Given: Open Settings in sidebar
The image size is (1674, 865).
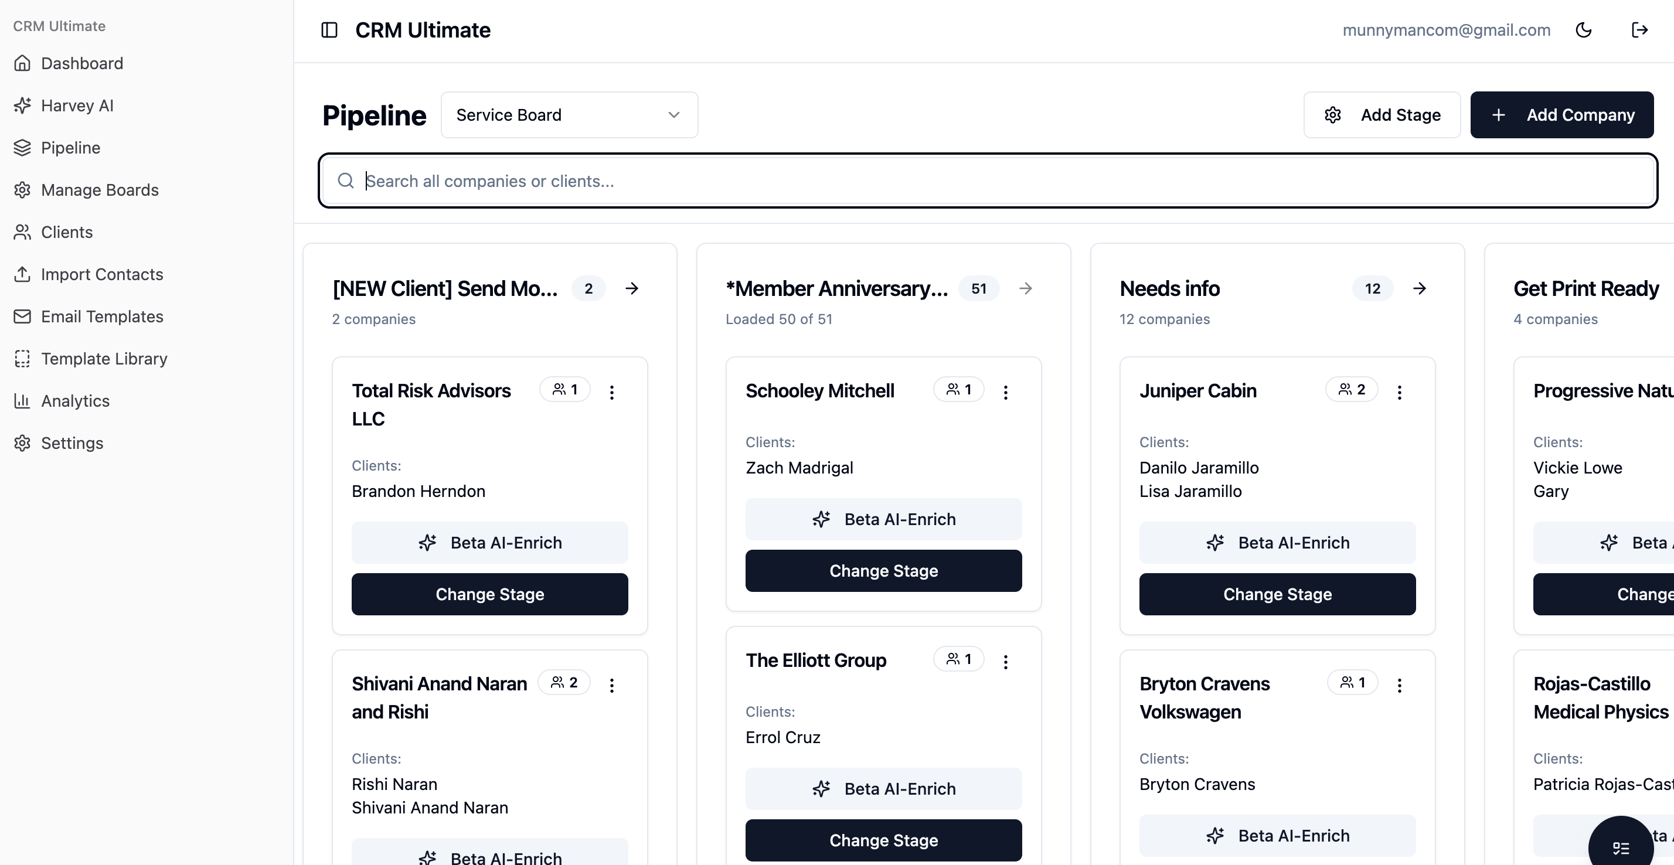Looking at the screenshot, I should [72, 443].
